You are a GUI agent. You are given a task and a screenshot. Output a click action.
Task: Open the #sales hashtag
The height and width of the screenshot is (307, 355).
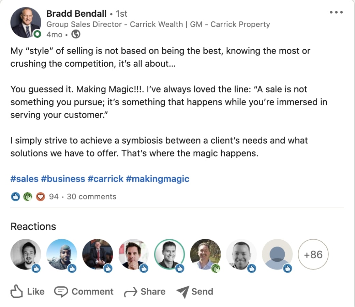point(24,179)
